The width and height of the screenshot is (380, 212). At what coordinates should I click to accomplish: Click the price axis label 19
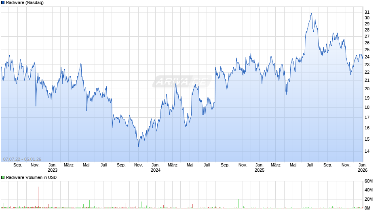coord(367,98)
